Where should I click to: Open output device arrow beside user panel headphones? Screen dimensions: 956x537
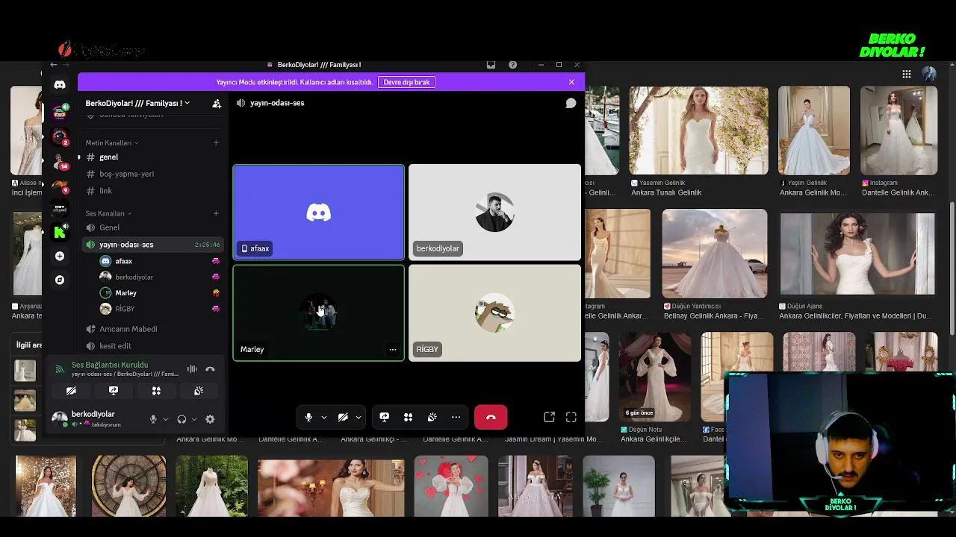coord(193,419)
